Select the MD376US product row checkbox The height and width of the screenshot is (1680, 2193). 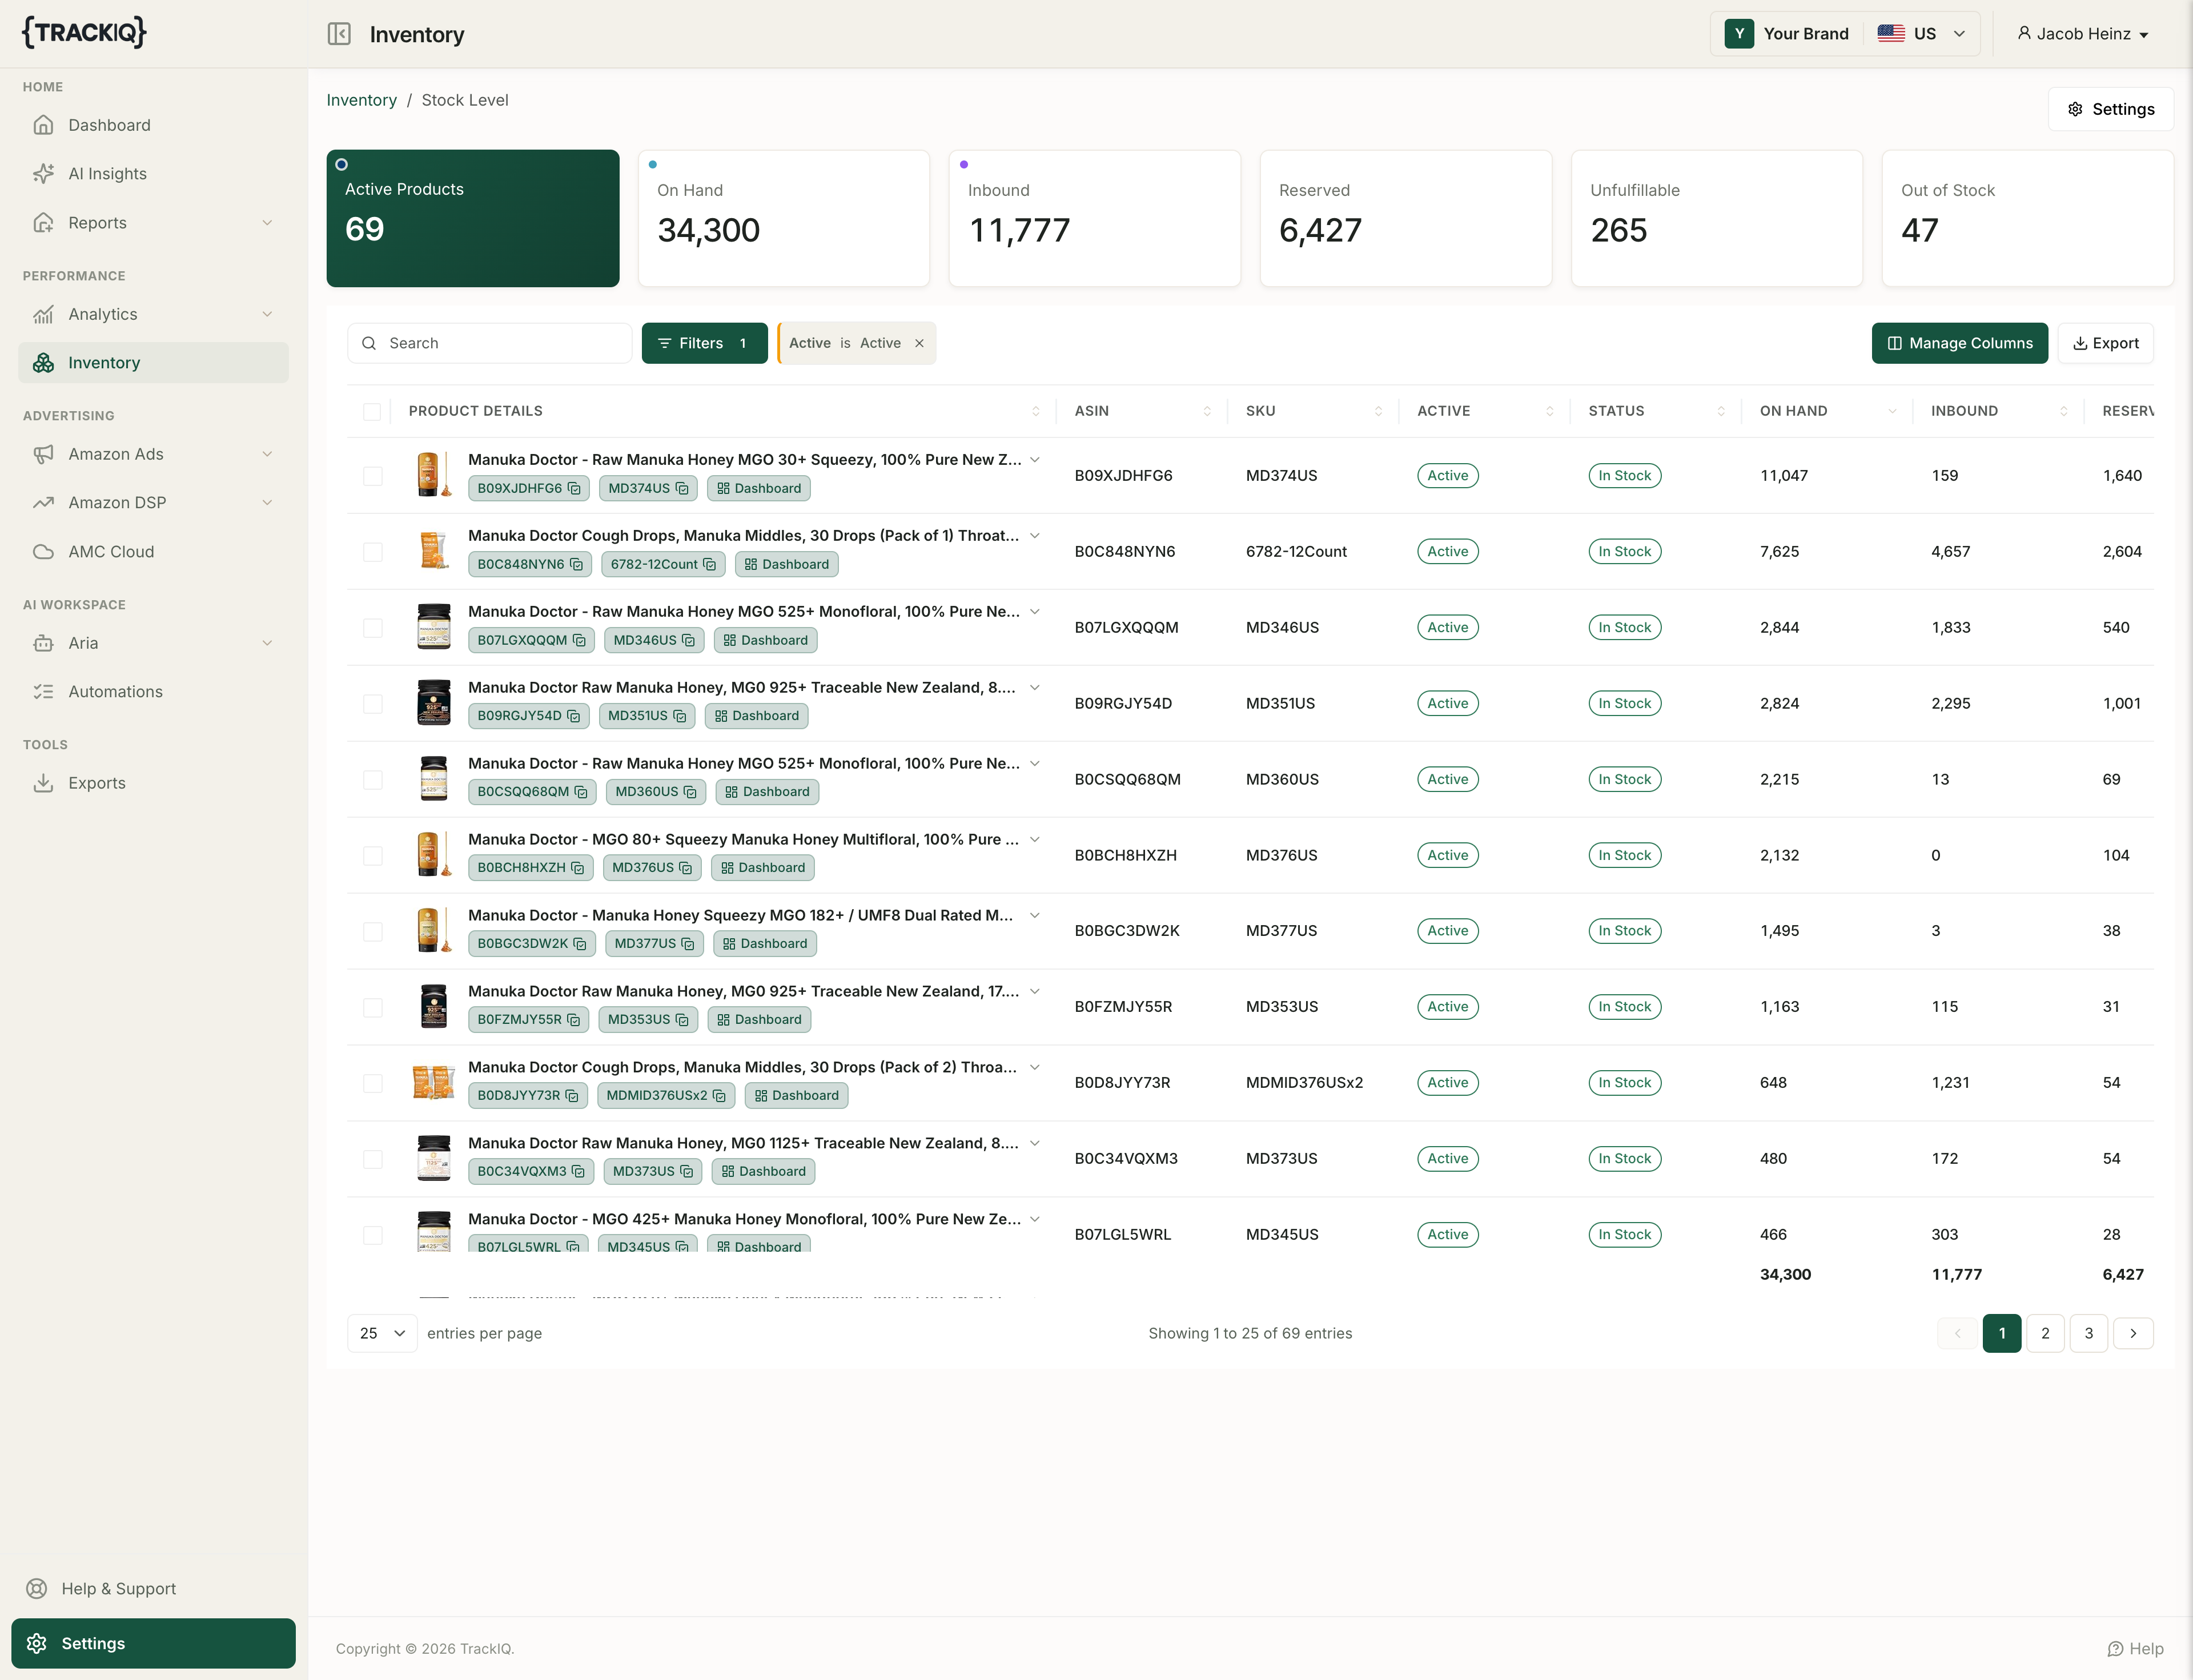click(373, 856)
